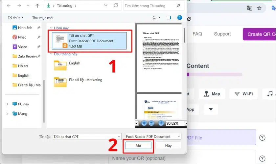Image resolution: width=276 pixels, height=164 pixels.
Task: Unpin Nhạc using its pin icon
Action: (39, 37)
